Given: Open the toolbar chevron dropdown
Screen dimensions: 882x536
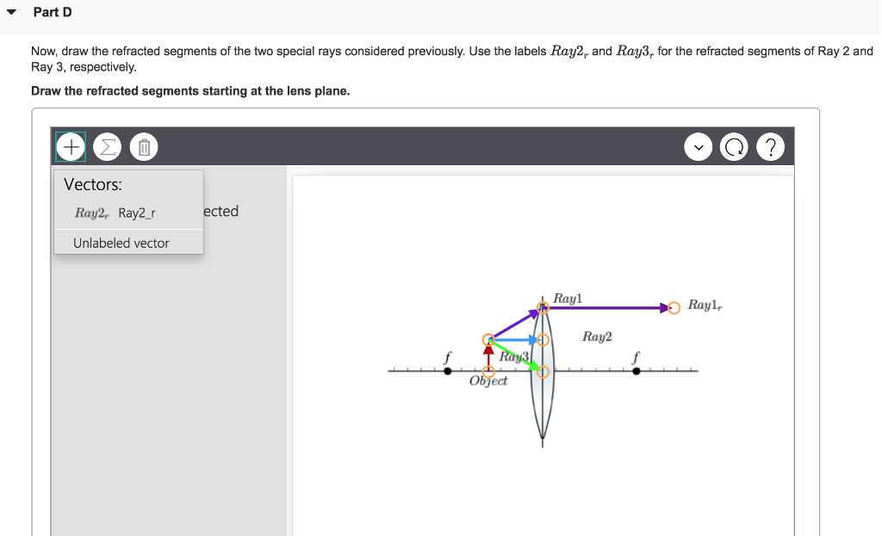Looking at the screenshot, I should [x=698, y=146].
